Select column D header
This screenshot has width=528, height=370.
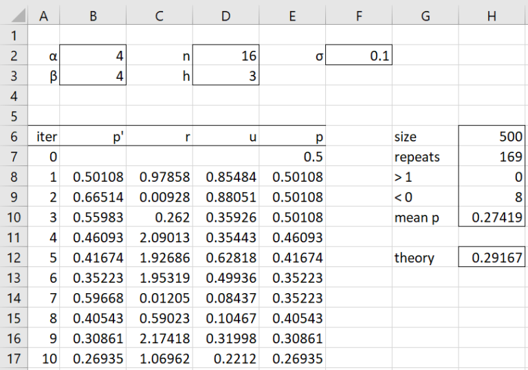coord(225,16)
